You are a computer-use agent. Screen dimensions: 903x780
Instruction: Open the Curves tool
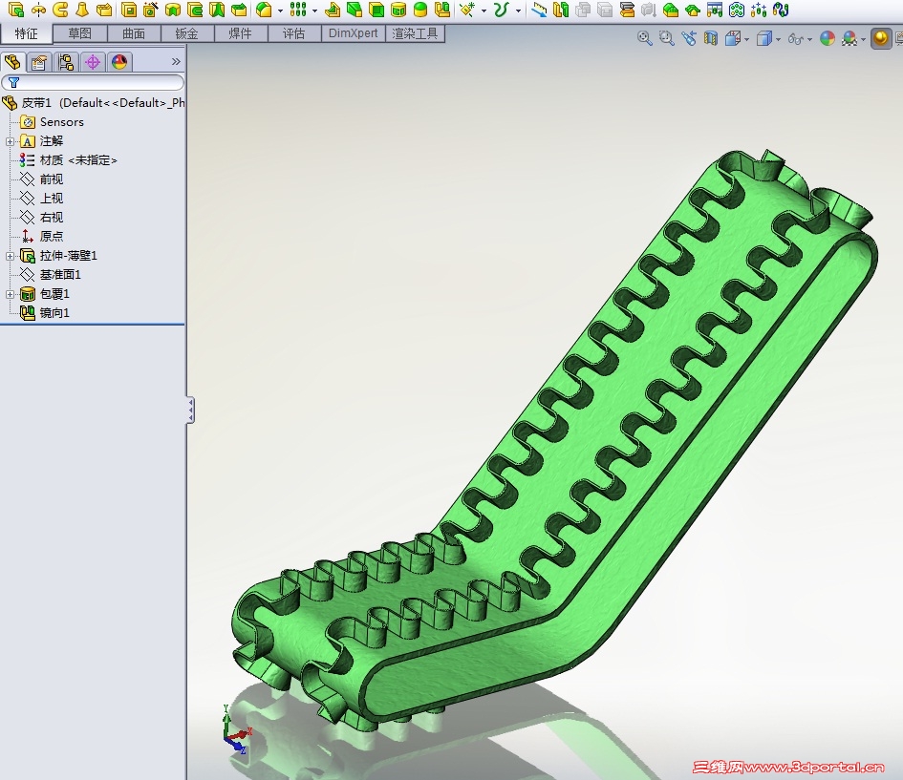pyautogui.click(x=501, y=10)
